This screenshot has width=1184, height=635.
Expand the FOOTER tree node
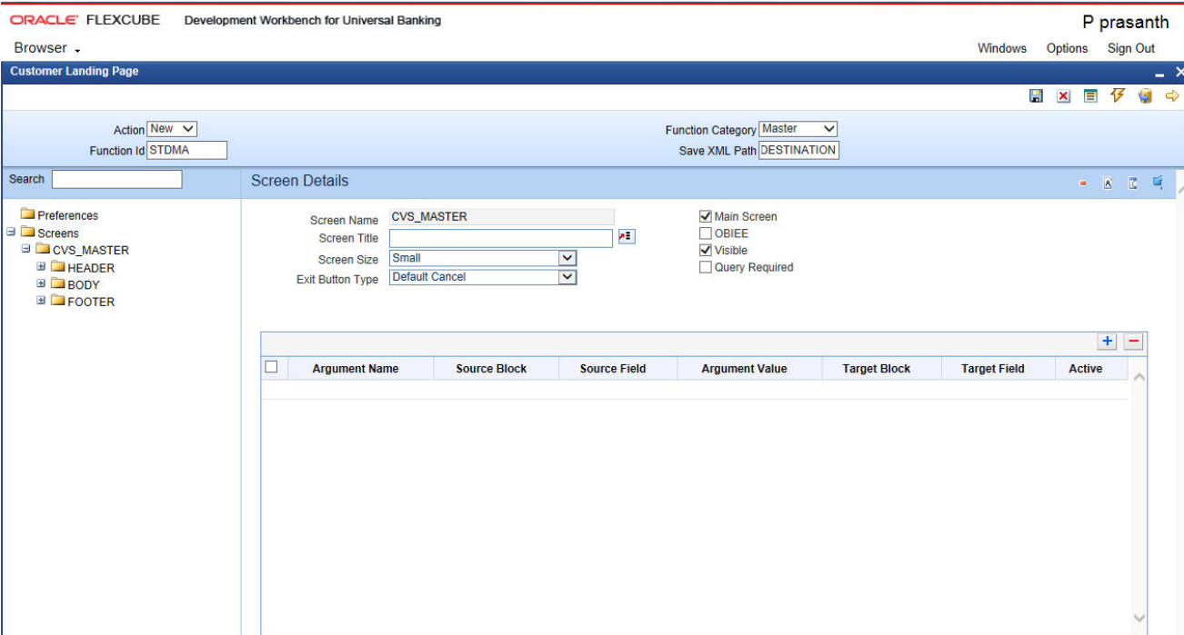click(42, 302)
